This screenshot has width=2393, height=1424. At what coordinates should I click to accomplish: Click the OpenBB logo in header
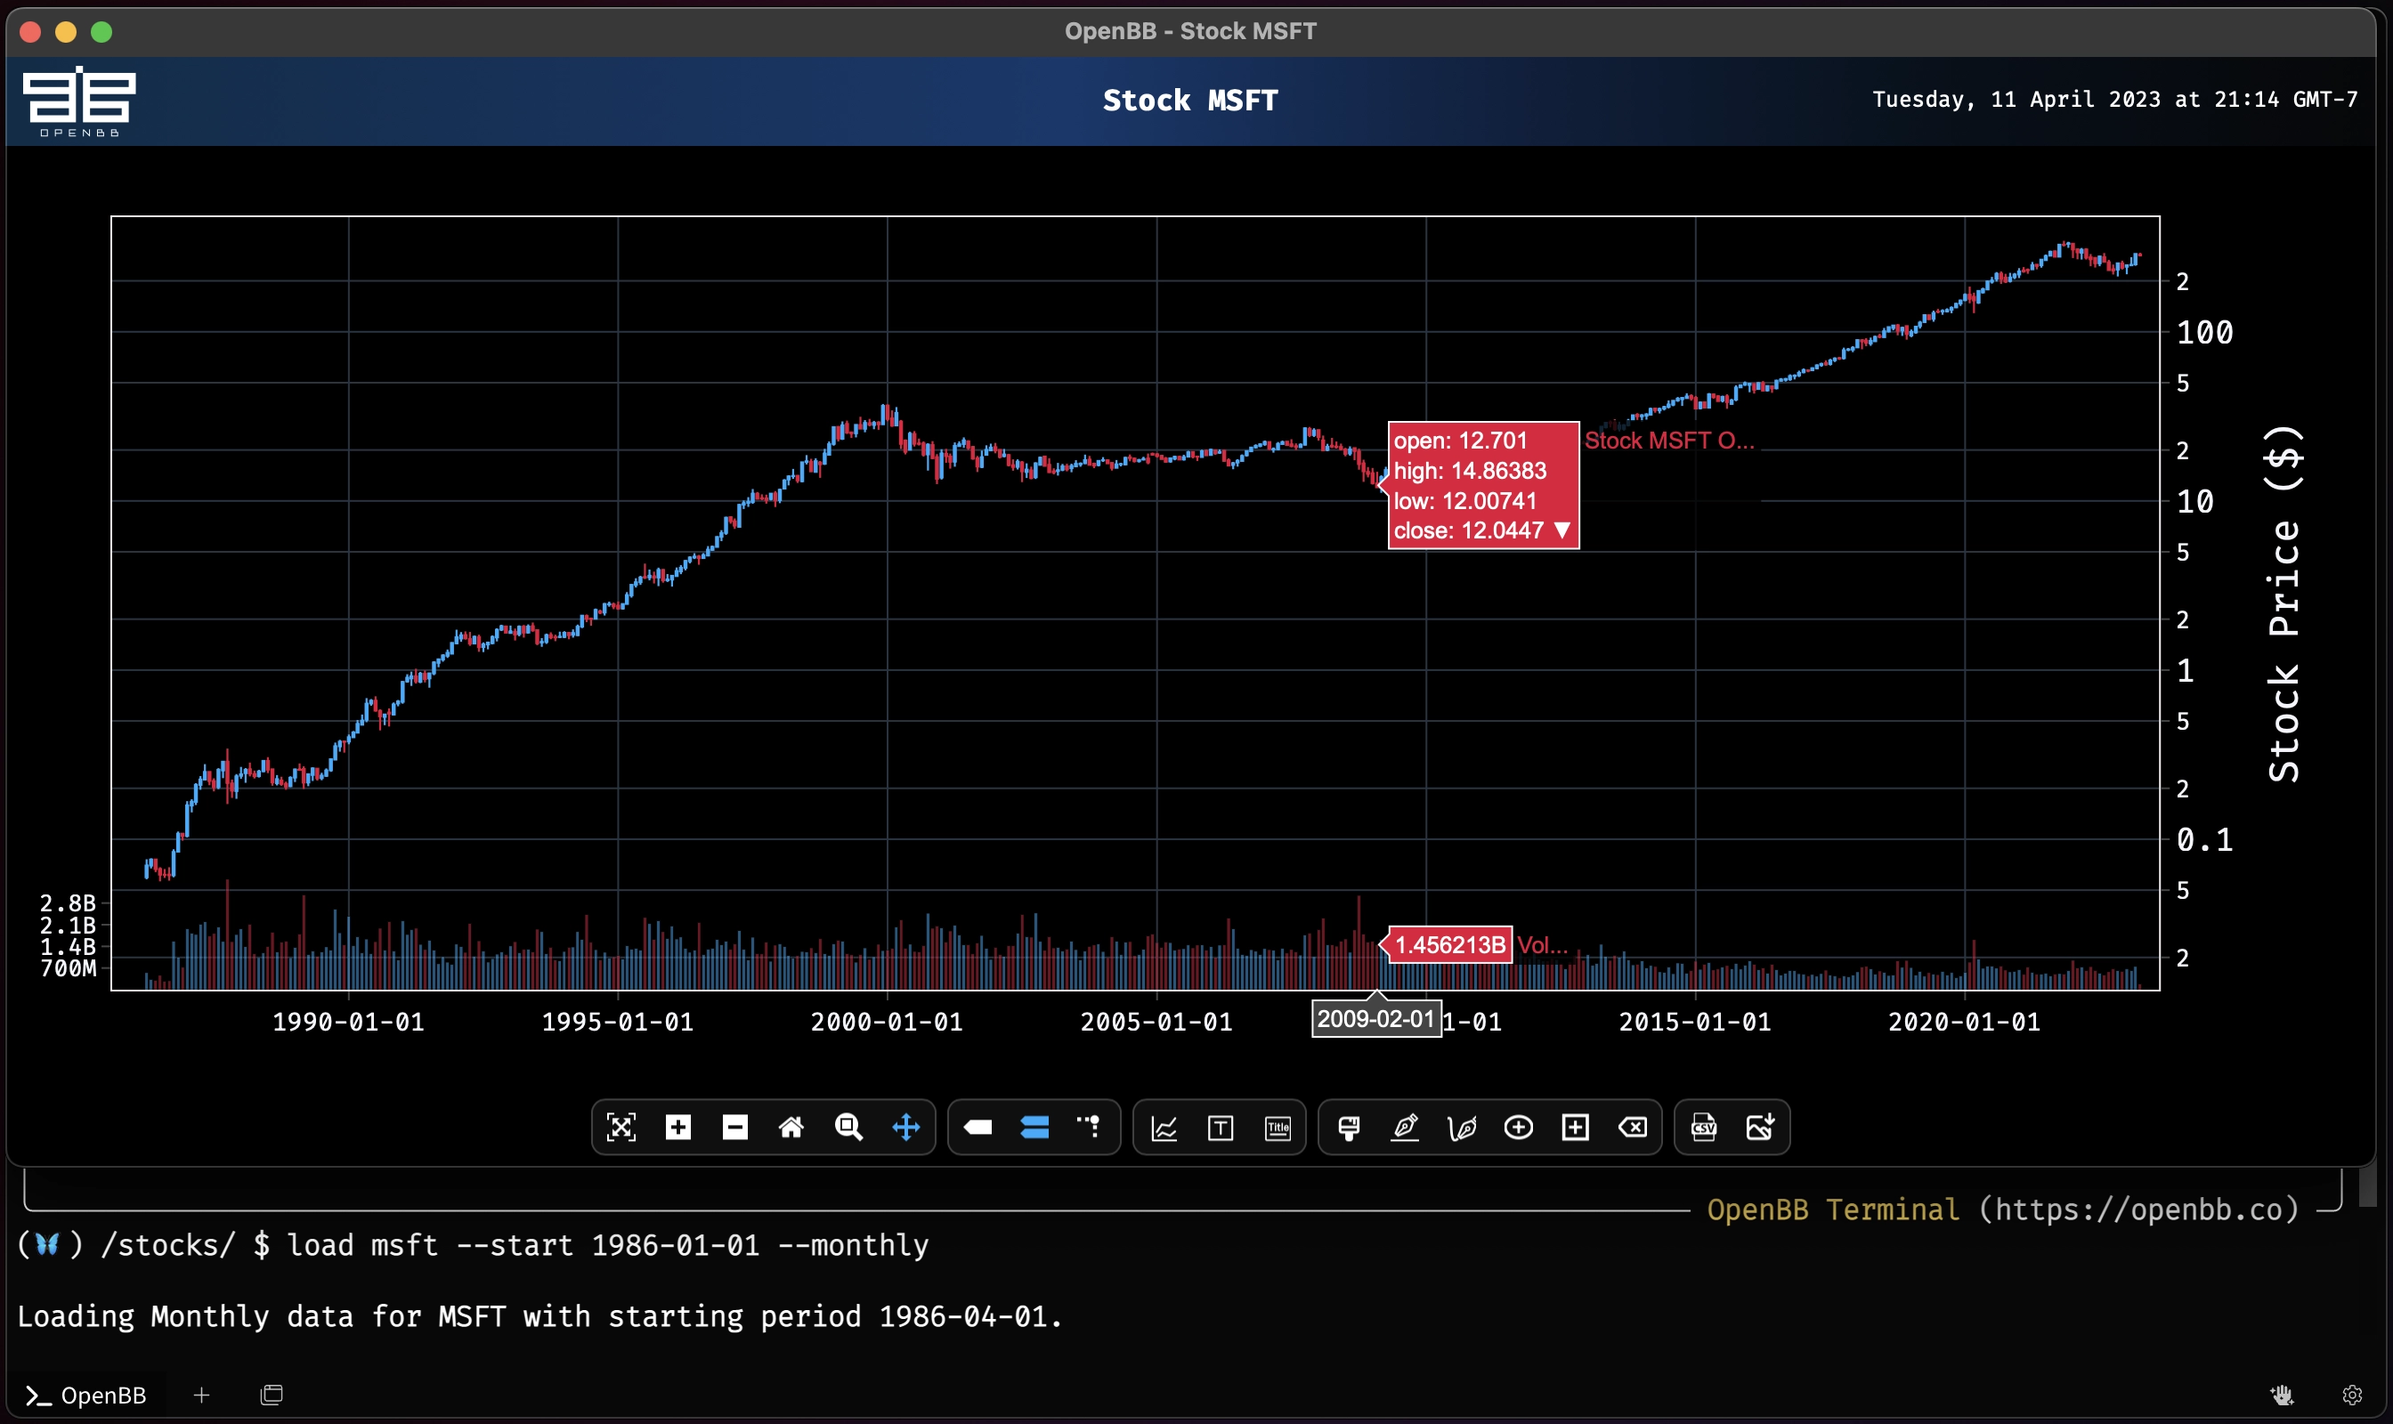click(78, 101)
